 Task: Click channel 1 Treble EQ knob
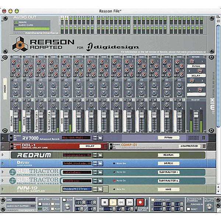click(15, 85)
